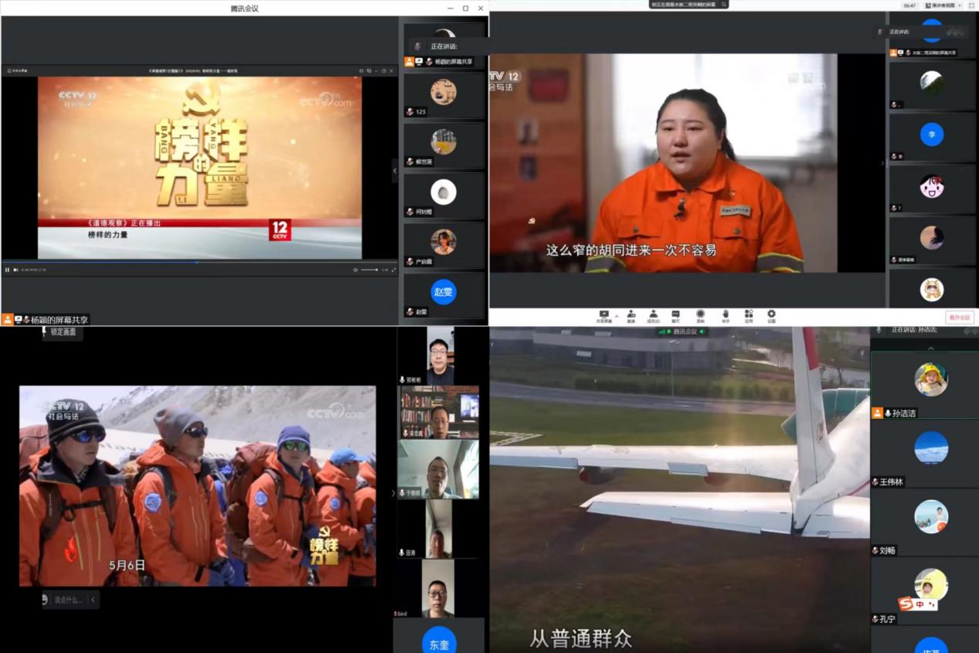Skip to next video in player
The image size is (979, 653).
tap(15, 270)
